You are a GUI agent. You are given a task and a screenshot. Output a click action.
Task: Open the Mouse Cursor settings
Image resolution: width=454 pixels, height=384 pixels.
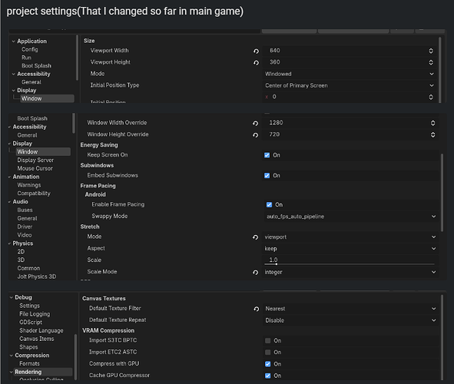(35, 168)
